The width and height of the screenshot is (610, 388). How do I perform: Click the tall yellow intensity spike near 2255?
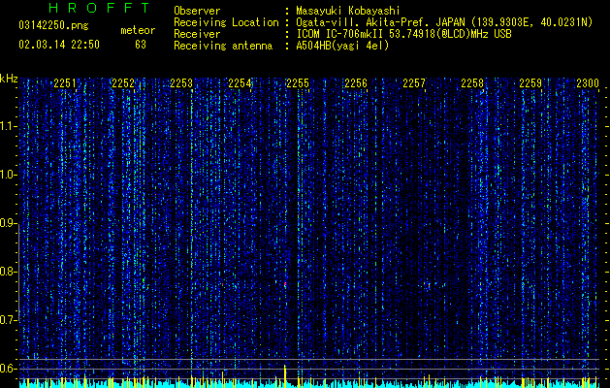coord(285,376)
